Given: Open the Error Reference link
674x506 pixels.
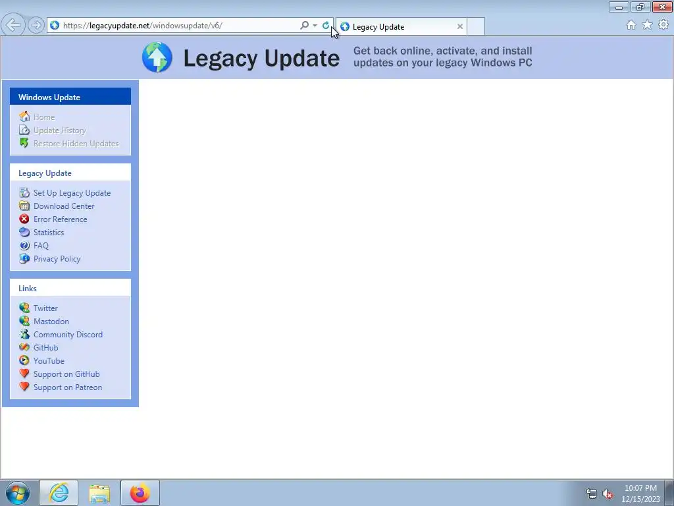Looking at the screenshot, I should point(60,219).
